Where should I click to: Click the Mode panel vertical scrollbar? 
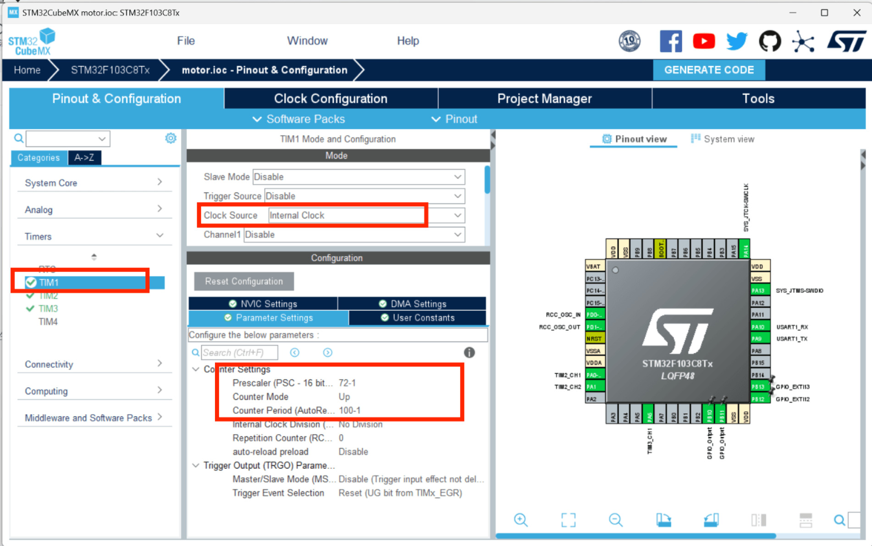(487, 180)
